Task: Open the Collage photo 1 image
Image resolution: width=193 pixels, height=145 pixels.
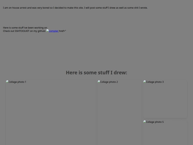Action: click(x=51, y=112)
